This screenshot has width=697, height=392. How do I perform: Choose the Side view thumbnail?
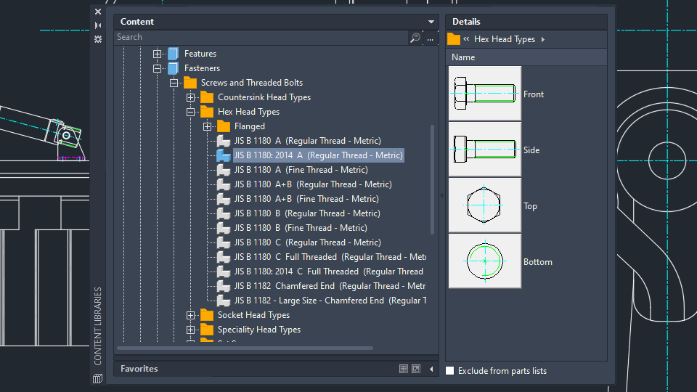pos(484,150)
